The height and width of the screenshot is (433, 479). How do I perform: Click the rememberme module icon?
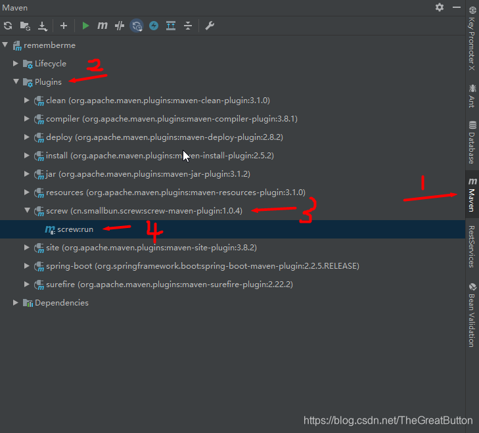tap(17, 46)
